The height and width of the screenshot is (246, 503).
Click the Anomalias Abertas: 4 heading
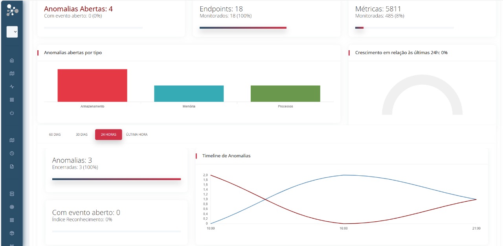click(78, 9)
